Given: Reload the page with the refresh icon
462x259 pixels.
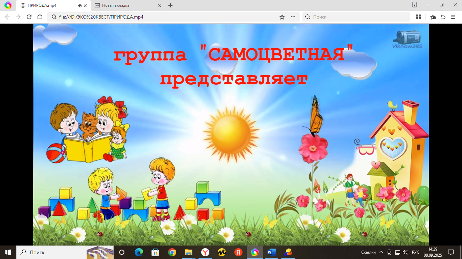Looking at the screenshot, I should (x=29, y=17).
